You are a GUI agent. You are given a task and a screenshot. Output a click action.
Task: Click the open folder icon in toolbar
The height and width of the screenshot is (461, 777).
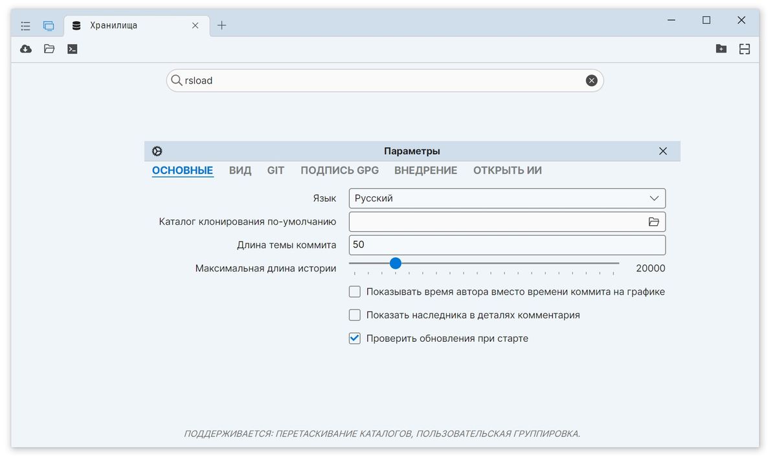click(x=49, y=49)
